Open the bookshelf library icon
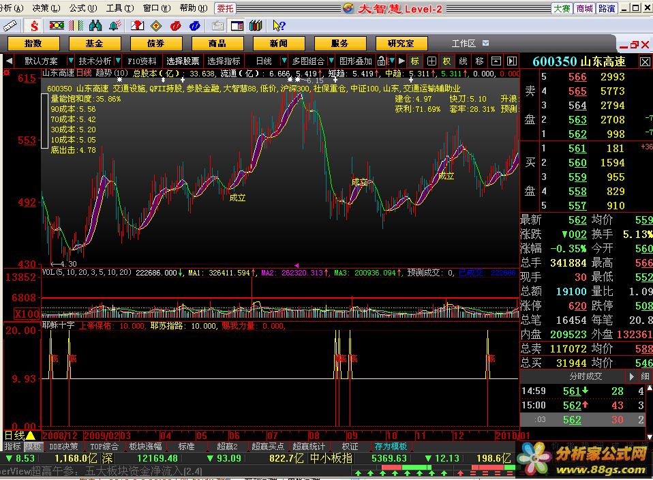Image resolution: width=653 pixels, height=480 pixels. pos(256,26)
